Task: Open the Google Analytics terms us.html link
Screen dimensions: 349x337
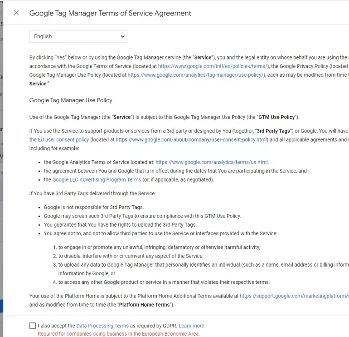Action: tap(212, 162)
